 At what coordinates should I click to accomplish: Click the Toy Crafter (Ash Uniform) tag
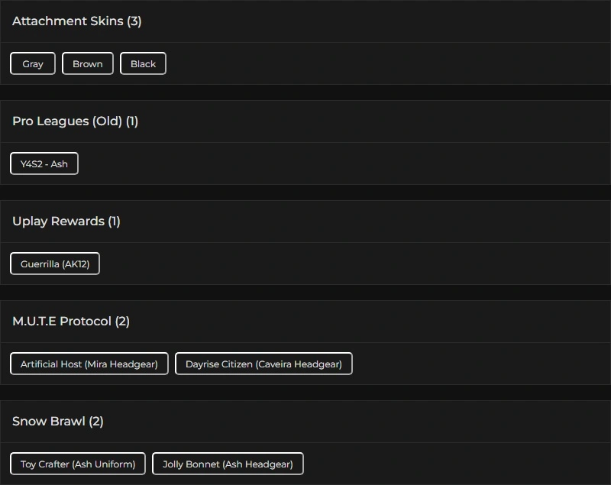tap(78, 464)
